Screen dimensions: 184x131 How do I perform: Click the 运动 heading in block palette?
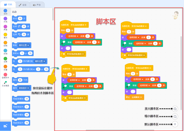click(x=14, y=12)
